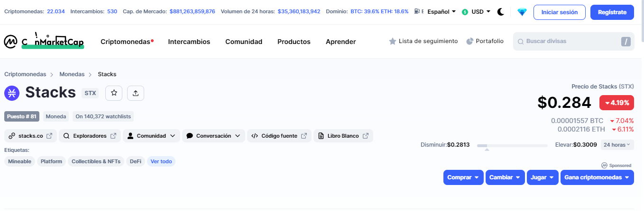Image resolution: width=644 pixels, height=211 pixels.
Task: Click the 22.034 Criptomonedas count
Action: (x=55, y=11)
